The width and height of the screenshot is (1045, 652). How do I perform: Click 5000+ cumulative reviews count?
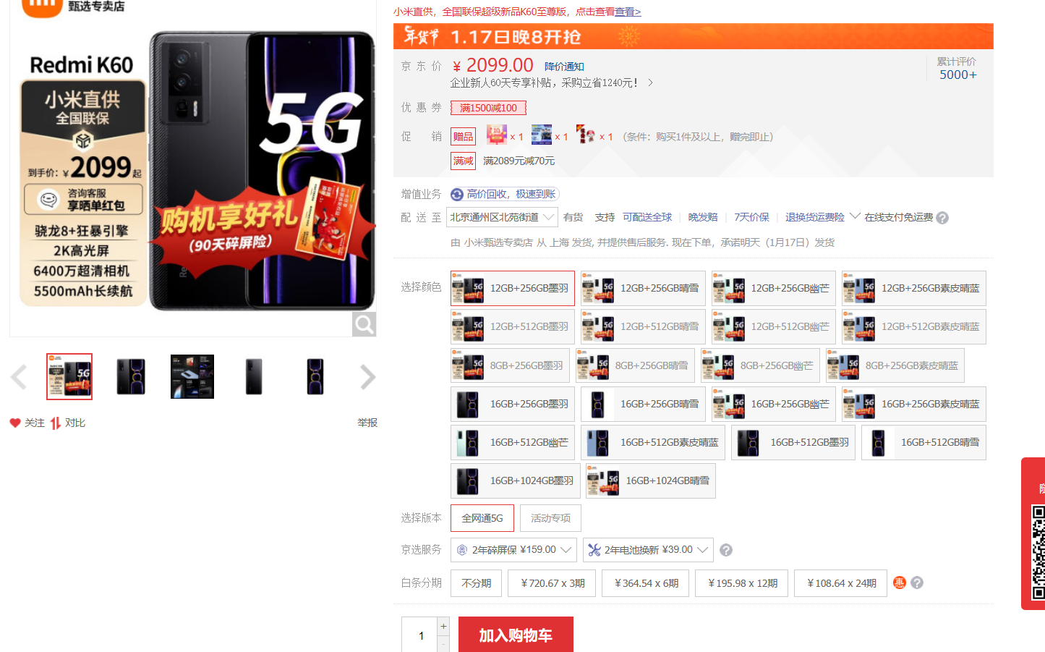click(957, 75)
